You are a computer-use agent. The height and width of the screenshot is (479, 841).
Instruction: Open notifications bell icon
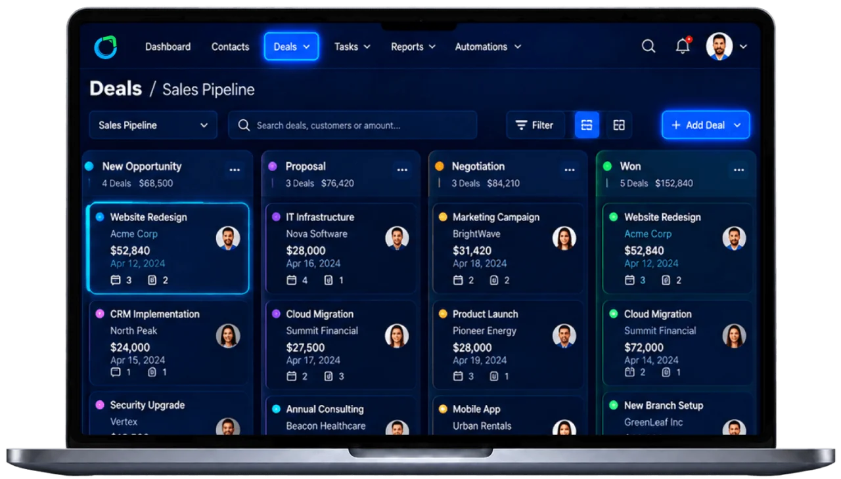(683, 46)
